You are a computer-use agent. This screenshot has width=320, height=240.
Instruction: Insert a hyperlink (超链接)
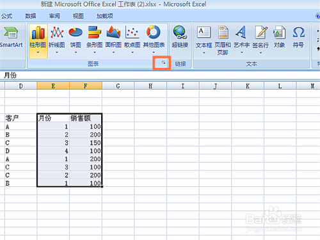tap(180, 36)
